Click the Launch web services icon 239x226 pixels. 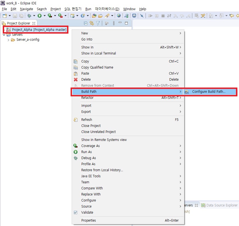[127, 16]
